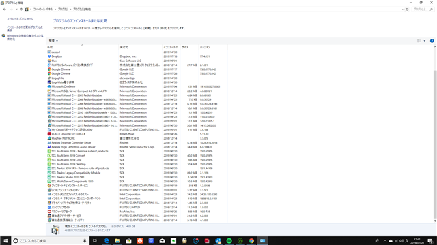Select Microsoft Visual C++ 2010 x86 Redistributable row
The height and width of the screenshot is (245, 437).
coord(137,112)
